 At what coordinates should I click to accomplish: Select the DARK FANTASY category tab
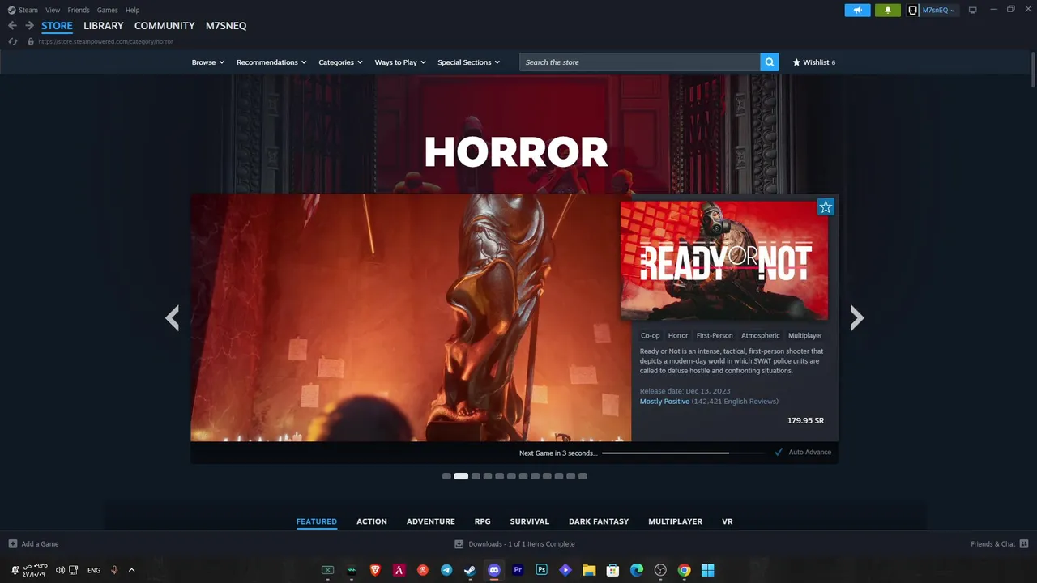click(599, 521)
